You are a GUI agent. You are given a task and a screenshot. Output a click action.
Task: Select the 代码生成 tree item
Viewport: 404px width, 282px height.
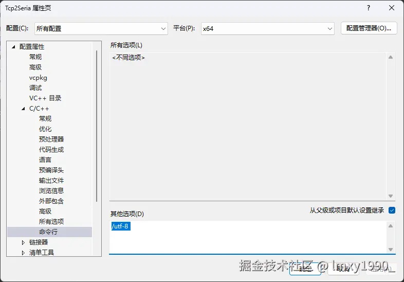coord(51,150)
